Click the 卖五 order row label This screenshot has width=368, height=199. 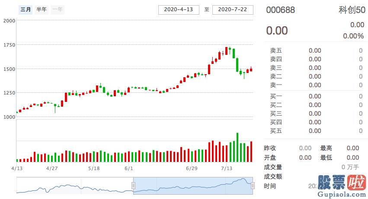pyautogui.click(x=276, y=51)
